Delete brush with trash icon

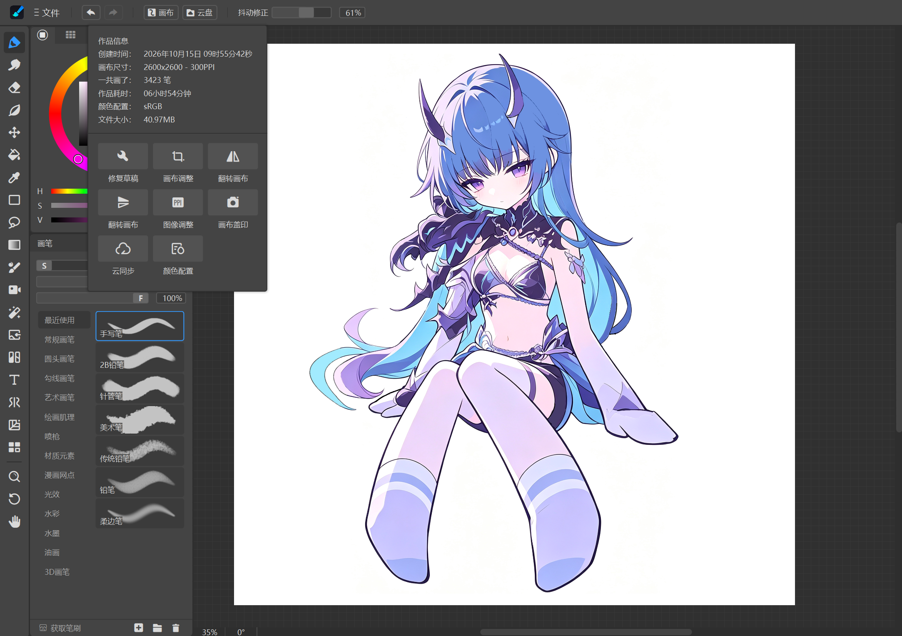(176, 628)
